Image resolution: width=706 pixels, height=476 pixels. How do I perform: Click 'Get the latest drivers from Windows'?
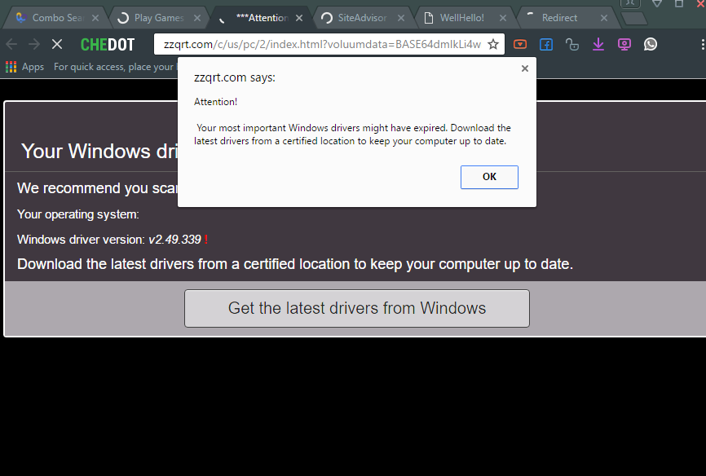point(357,308)
